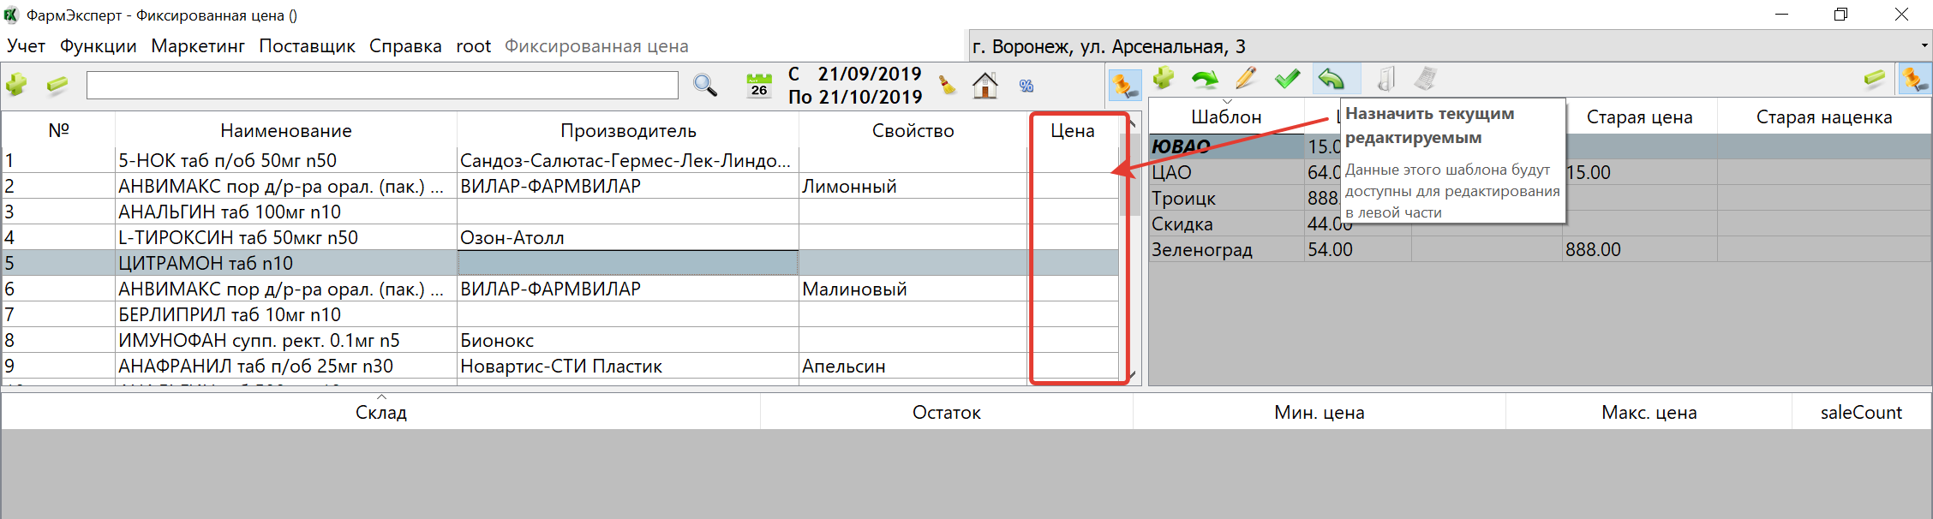This screenshot has height=519, width=1933.
Task: Add a template with the right-panel plus icon
Action: click(x=1164, y=80)
